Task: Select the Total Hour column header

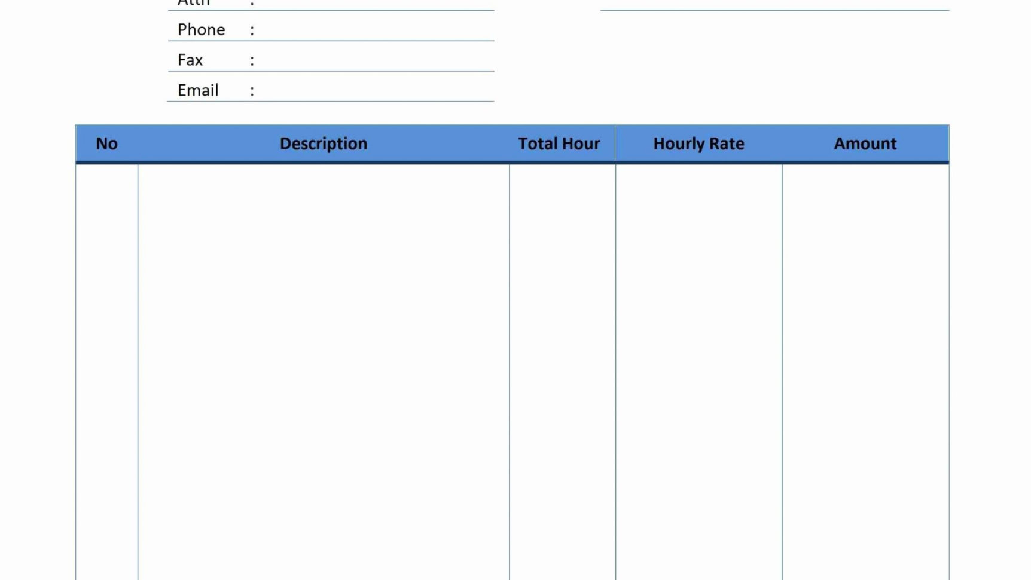Action: [x=559, y=144]
